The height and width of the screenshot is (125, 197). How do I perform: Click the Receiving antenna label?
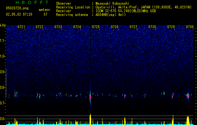pos(72,15)
